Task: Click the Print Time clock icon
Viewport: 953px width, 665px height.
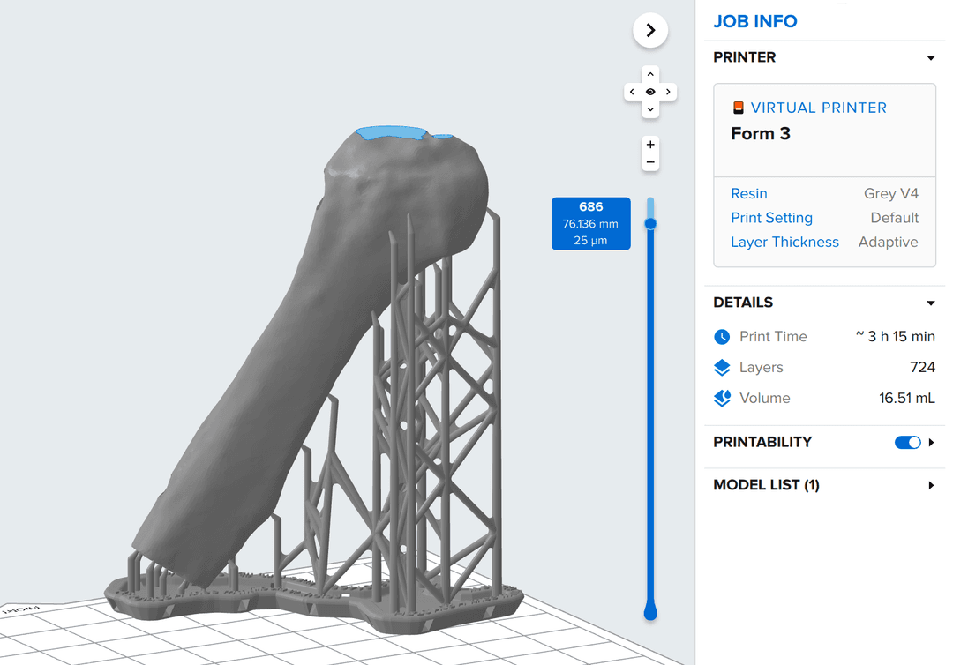Action: (x=722, y=337)
